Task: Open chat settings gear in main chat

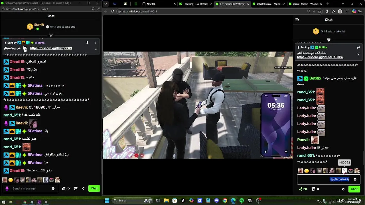Action: [343, 189]
